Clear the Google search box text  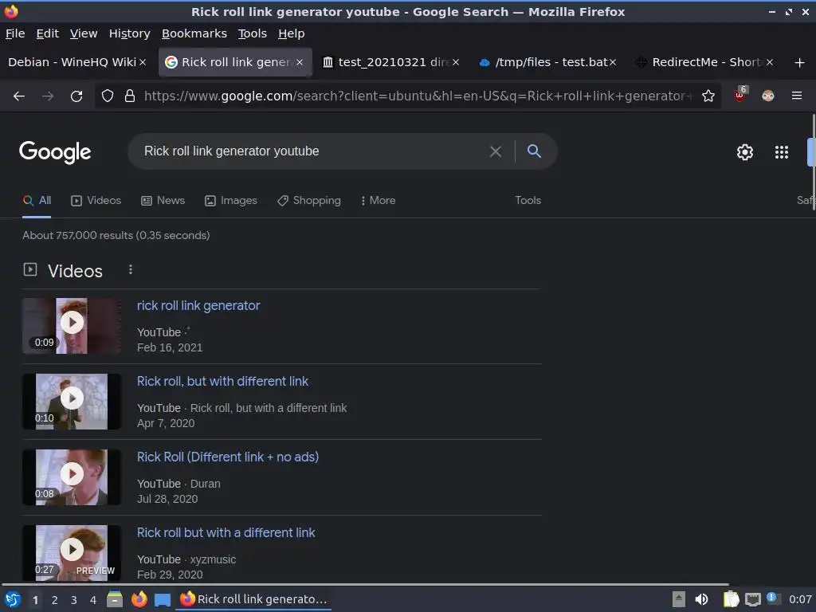(496, 151)
